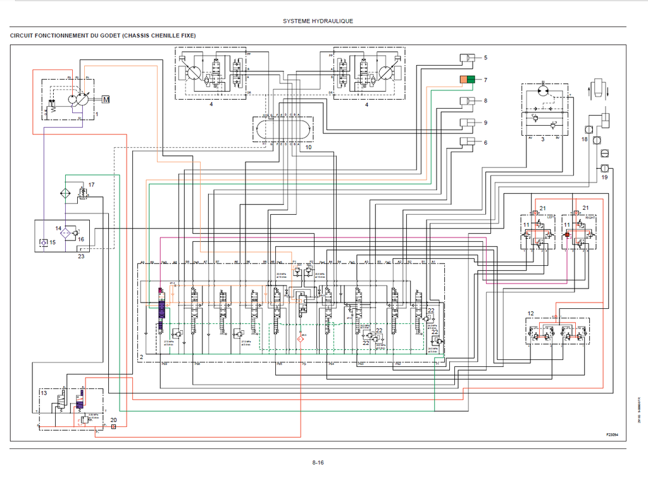
Task: Select the cylinder symbol labeled 6
Action: pyautogui.click(x=468, y=141)
